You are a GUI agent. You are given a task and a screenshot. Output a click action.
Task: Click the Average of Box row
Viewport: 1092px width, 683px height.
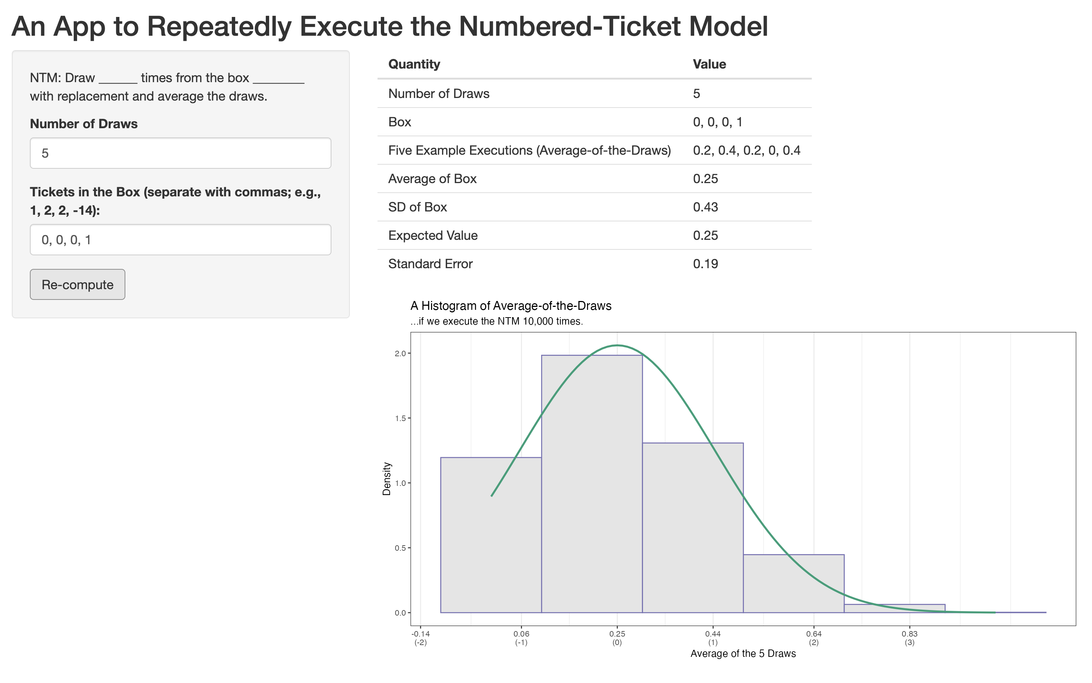tap(432, 179)
